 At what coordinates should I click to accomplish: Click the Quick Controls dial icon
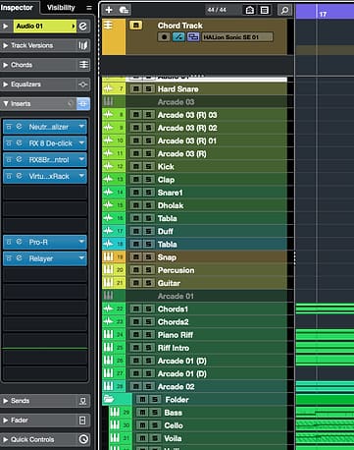click(x=83, y=439)
